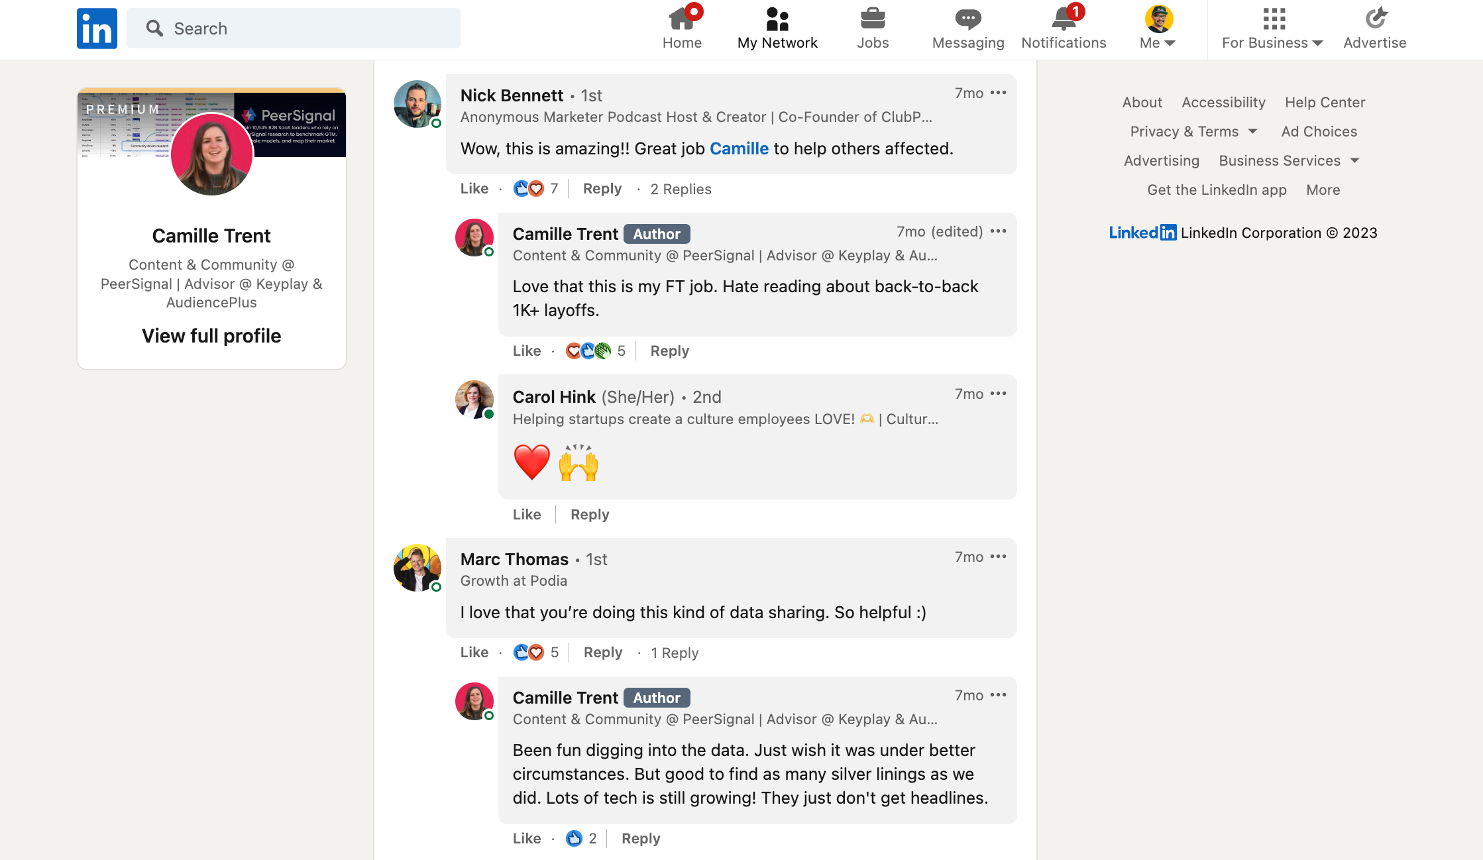Open the Jobs briefcase icon
Screen dimensions: 1483x860
[872, 20]
